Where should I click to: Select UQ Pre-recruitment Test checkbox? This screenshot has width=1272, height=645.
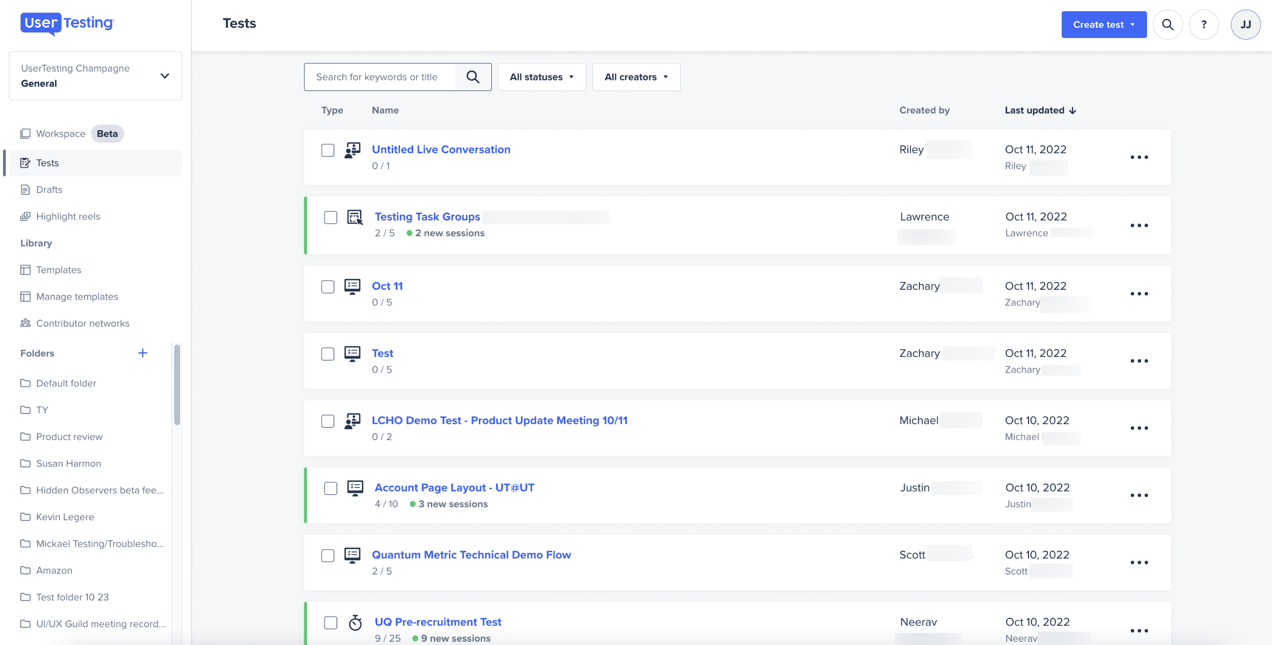331,622
